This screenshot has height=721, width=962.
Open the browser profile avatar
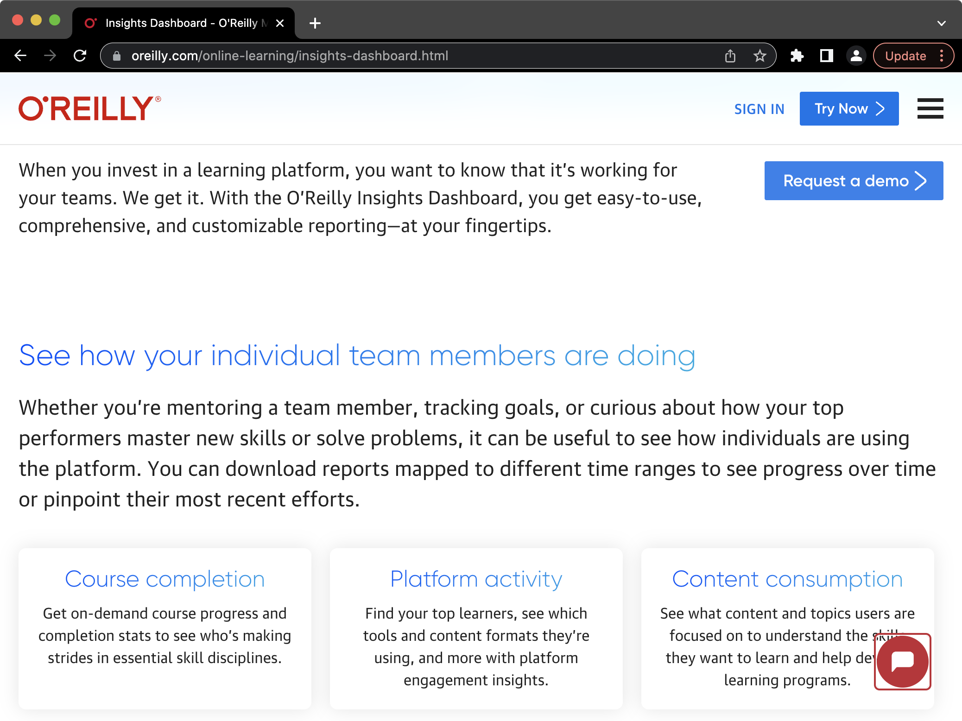856,56
